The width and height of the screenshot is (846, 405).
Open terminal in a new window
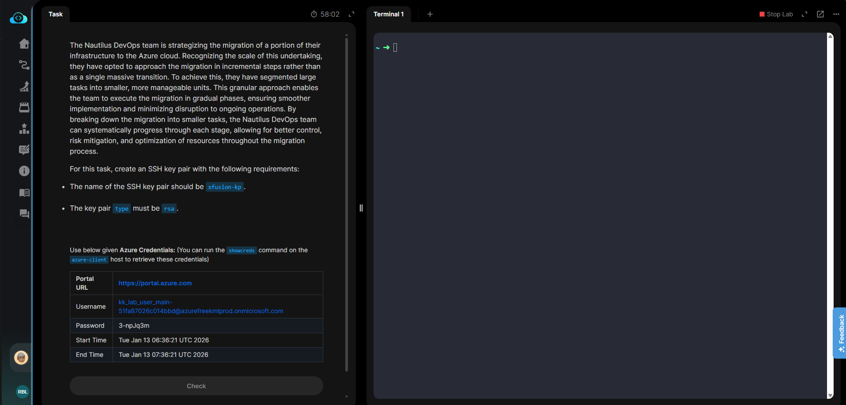(820, 14)
